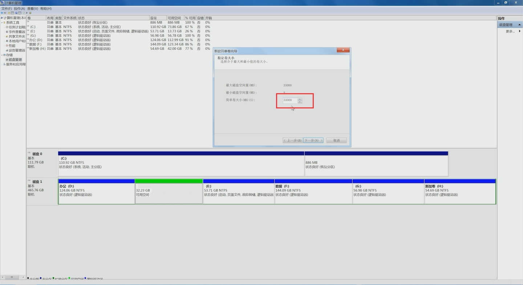Click the black X delete toolbar icon
The image size is (523, 285).
pyautogui.click(x=27, y=13)
